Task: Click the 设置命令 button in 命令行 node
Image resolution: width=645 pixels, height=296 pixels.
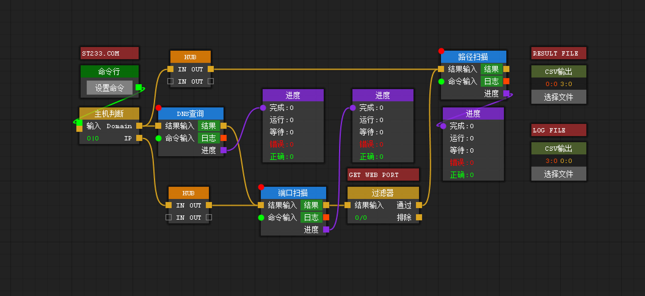Action: (x=109, y=88)
